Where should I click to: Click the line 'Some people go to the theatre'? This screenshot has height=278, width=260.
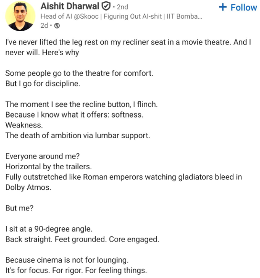[79, 73]
